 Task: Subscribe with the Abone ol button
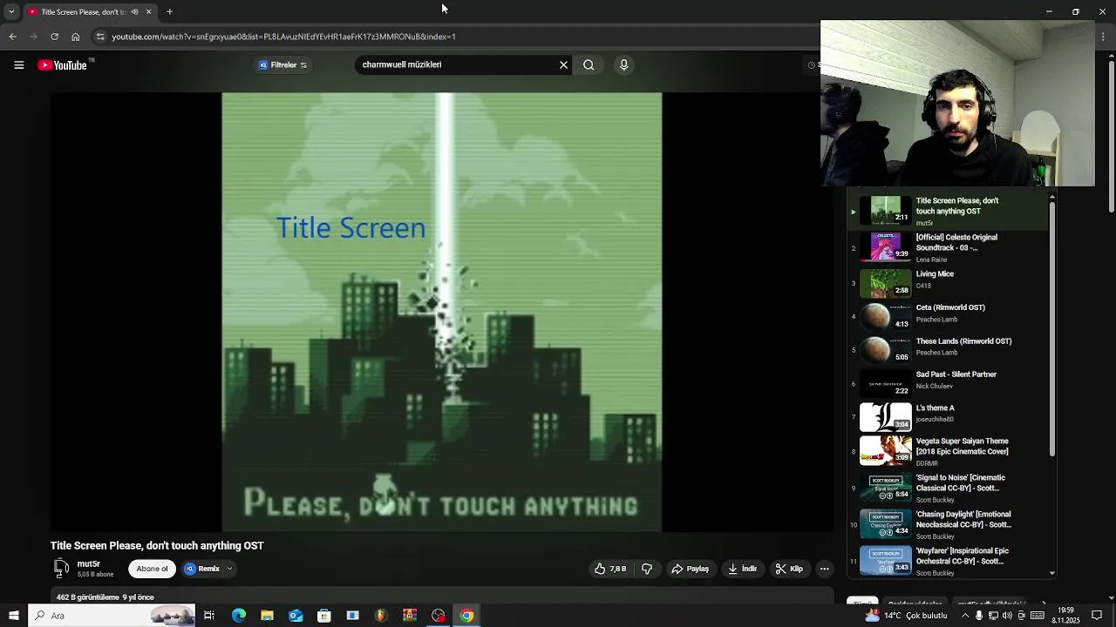(152, 569)
